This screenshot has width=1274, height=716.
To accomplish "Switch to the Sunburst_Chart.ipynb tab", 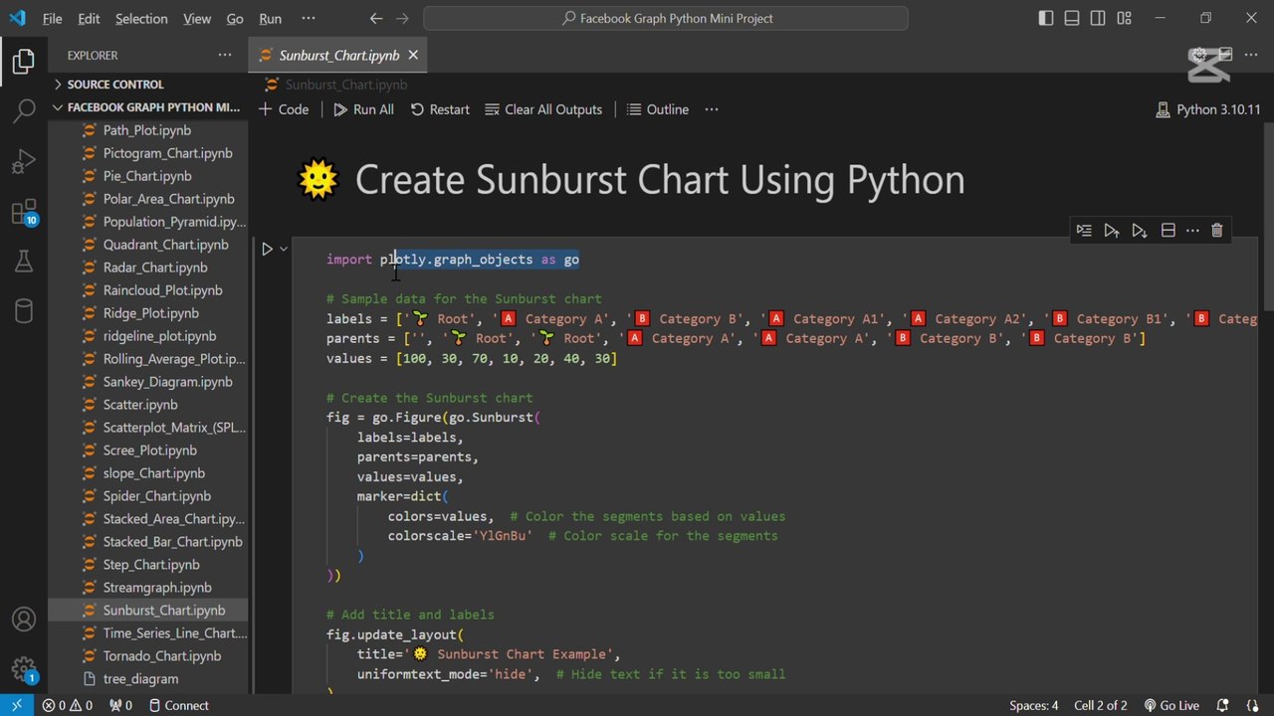I will coord(338,56).
